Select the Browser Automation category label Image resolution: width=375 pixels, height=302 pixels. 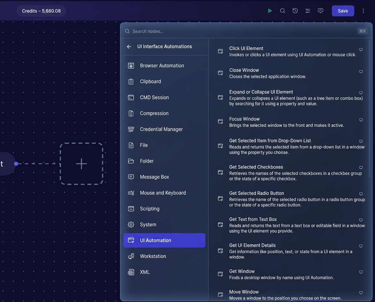[162, 65]
